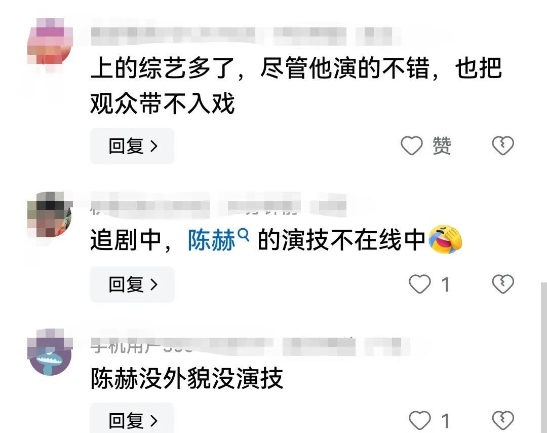Like the comment about 综艺多了

pyautogui.click(x=412, y=146)
